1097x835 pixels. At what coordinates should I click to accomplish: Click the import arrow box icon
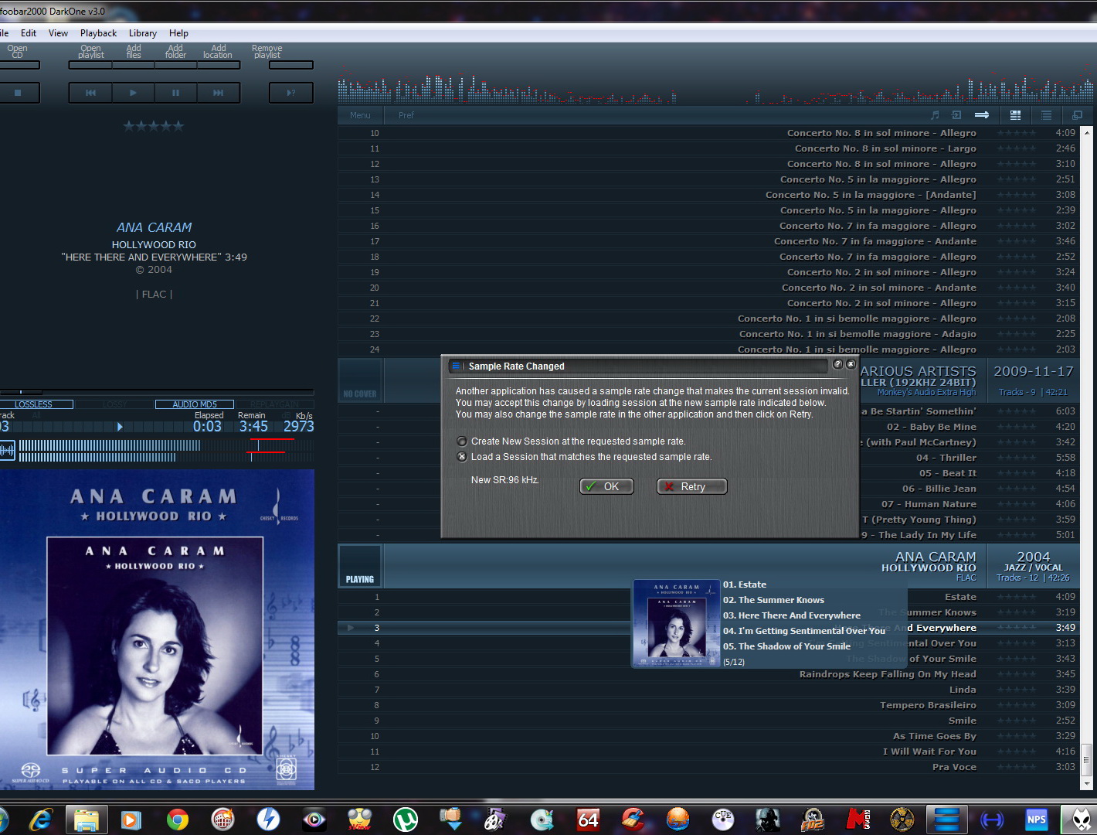coord(956,115)
